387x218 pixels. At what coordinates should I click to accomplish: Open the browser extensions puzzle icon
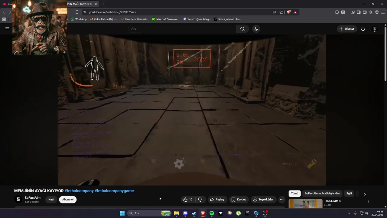tap(337, 12)
